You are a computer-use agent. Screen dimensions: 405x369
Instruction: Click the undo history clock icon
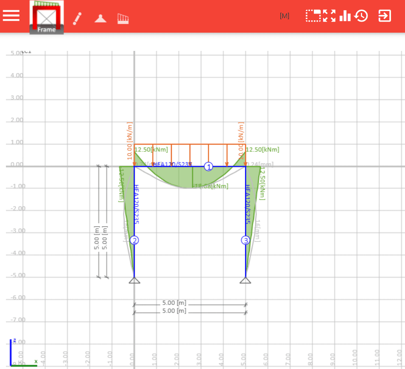tap(361, 16)
